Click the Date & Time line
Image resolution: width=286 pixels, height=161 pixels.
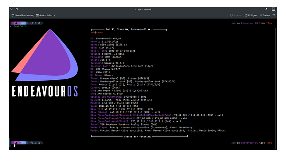click(113, 51)
